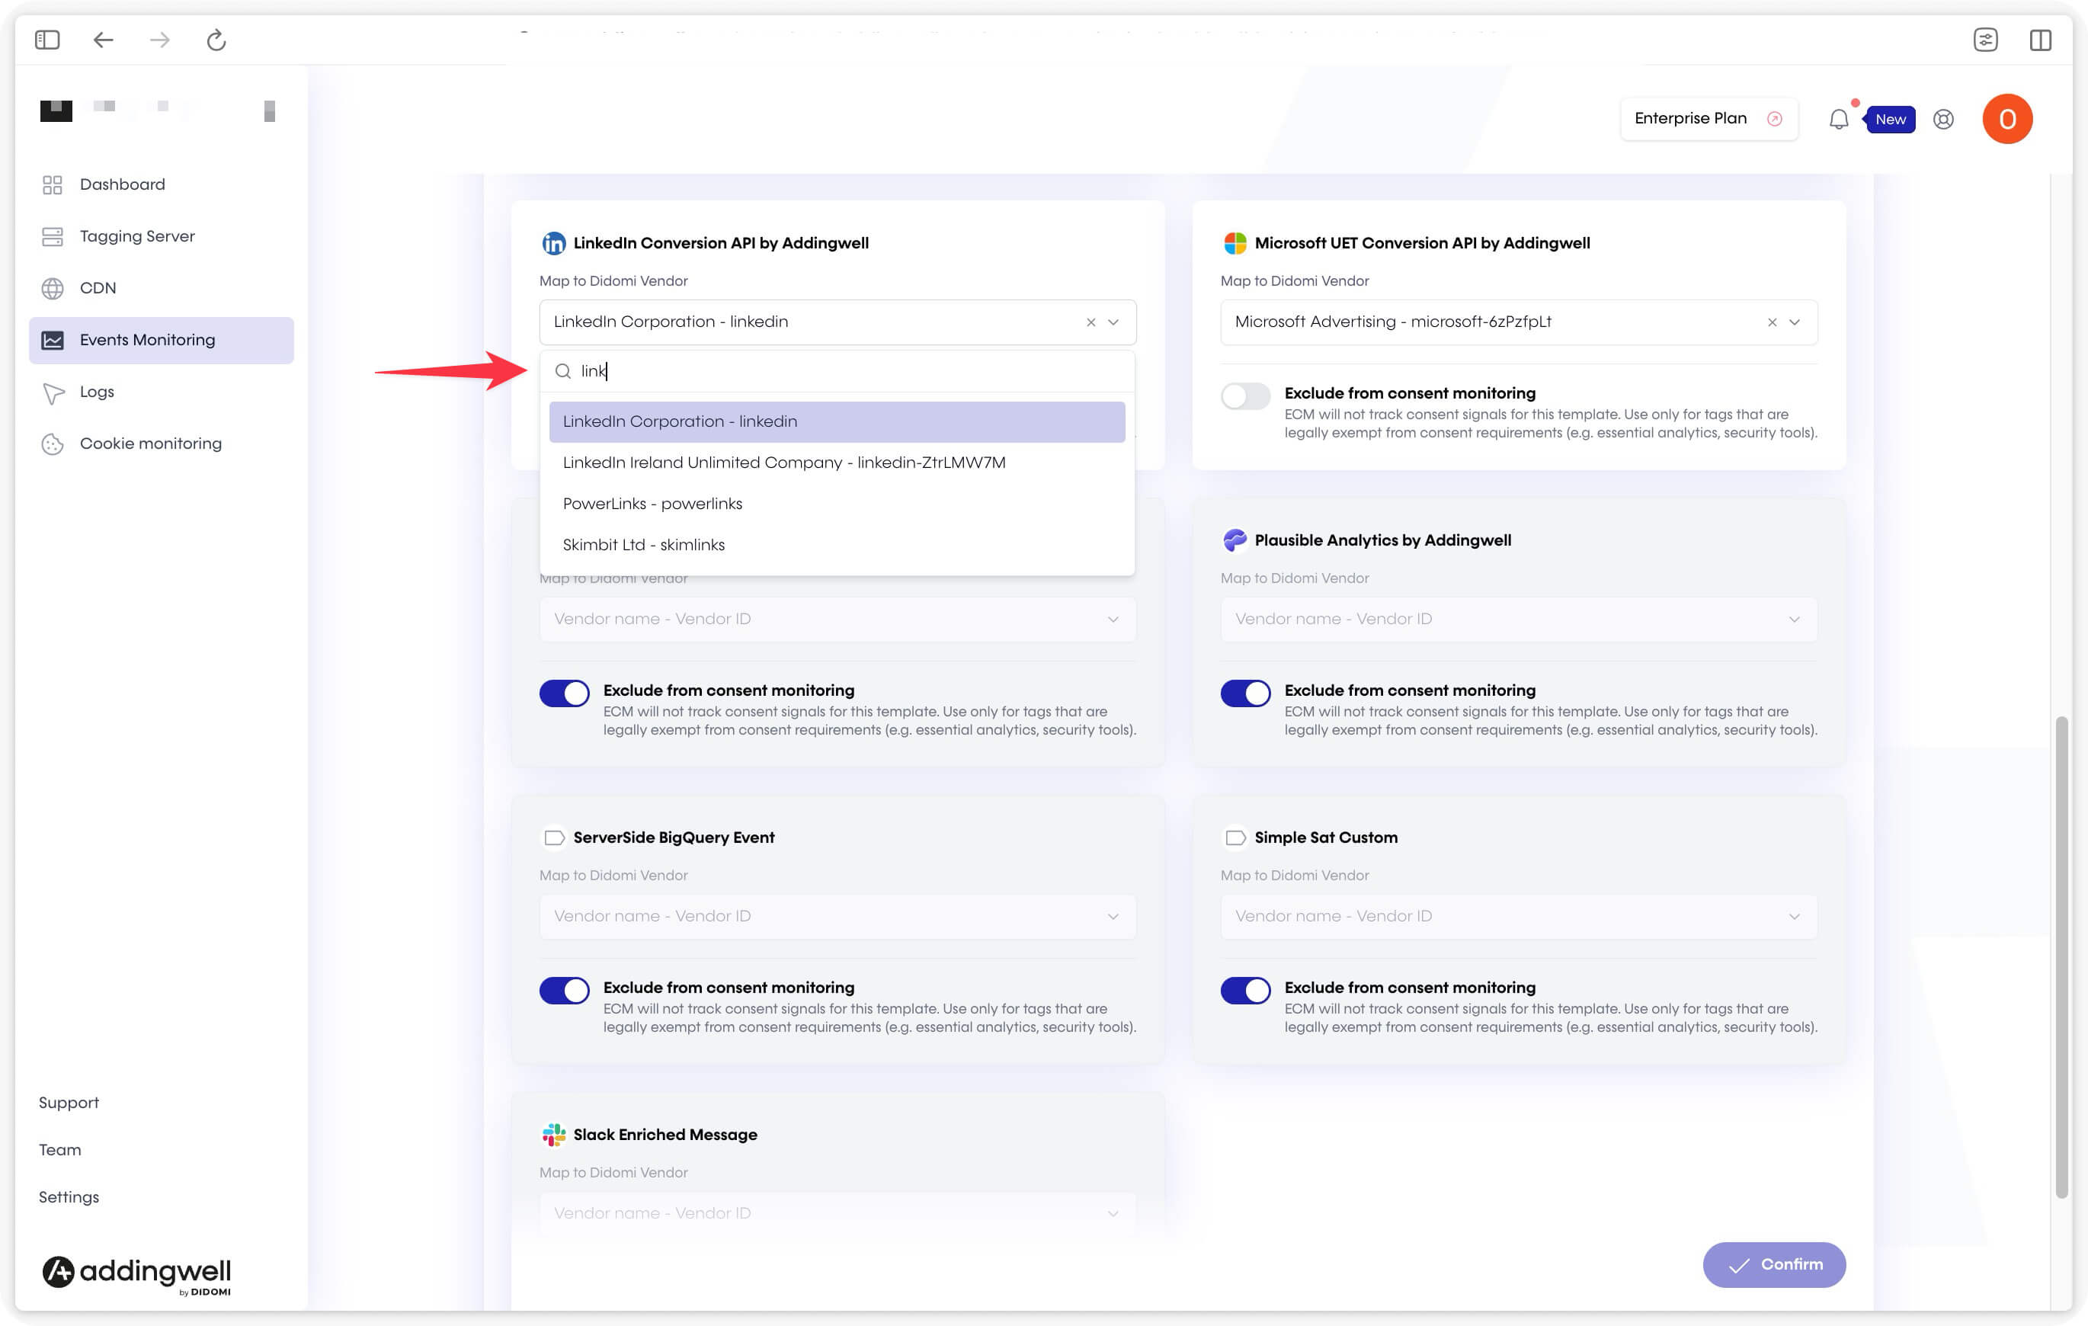Click the Simple Sat Custom tag icon
Image resolution: width=2088 pixels, height=1326 pixels.
1234,838
